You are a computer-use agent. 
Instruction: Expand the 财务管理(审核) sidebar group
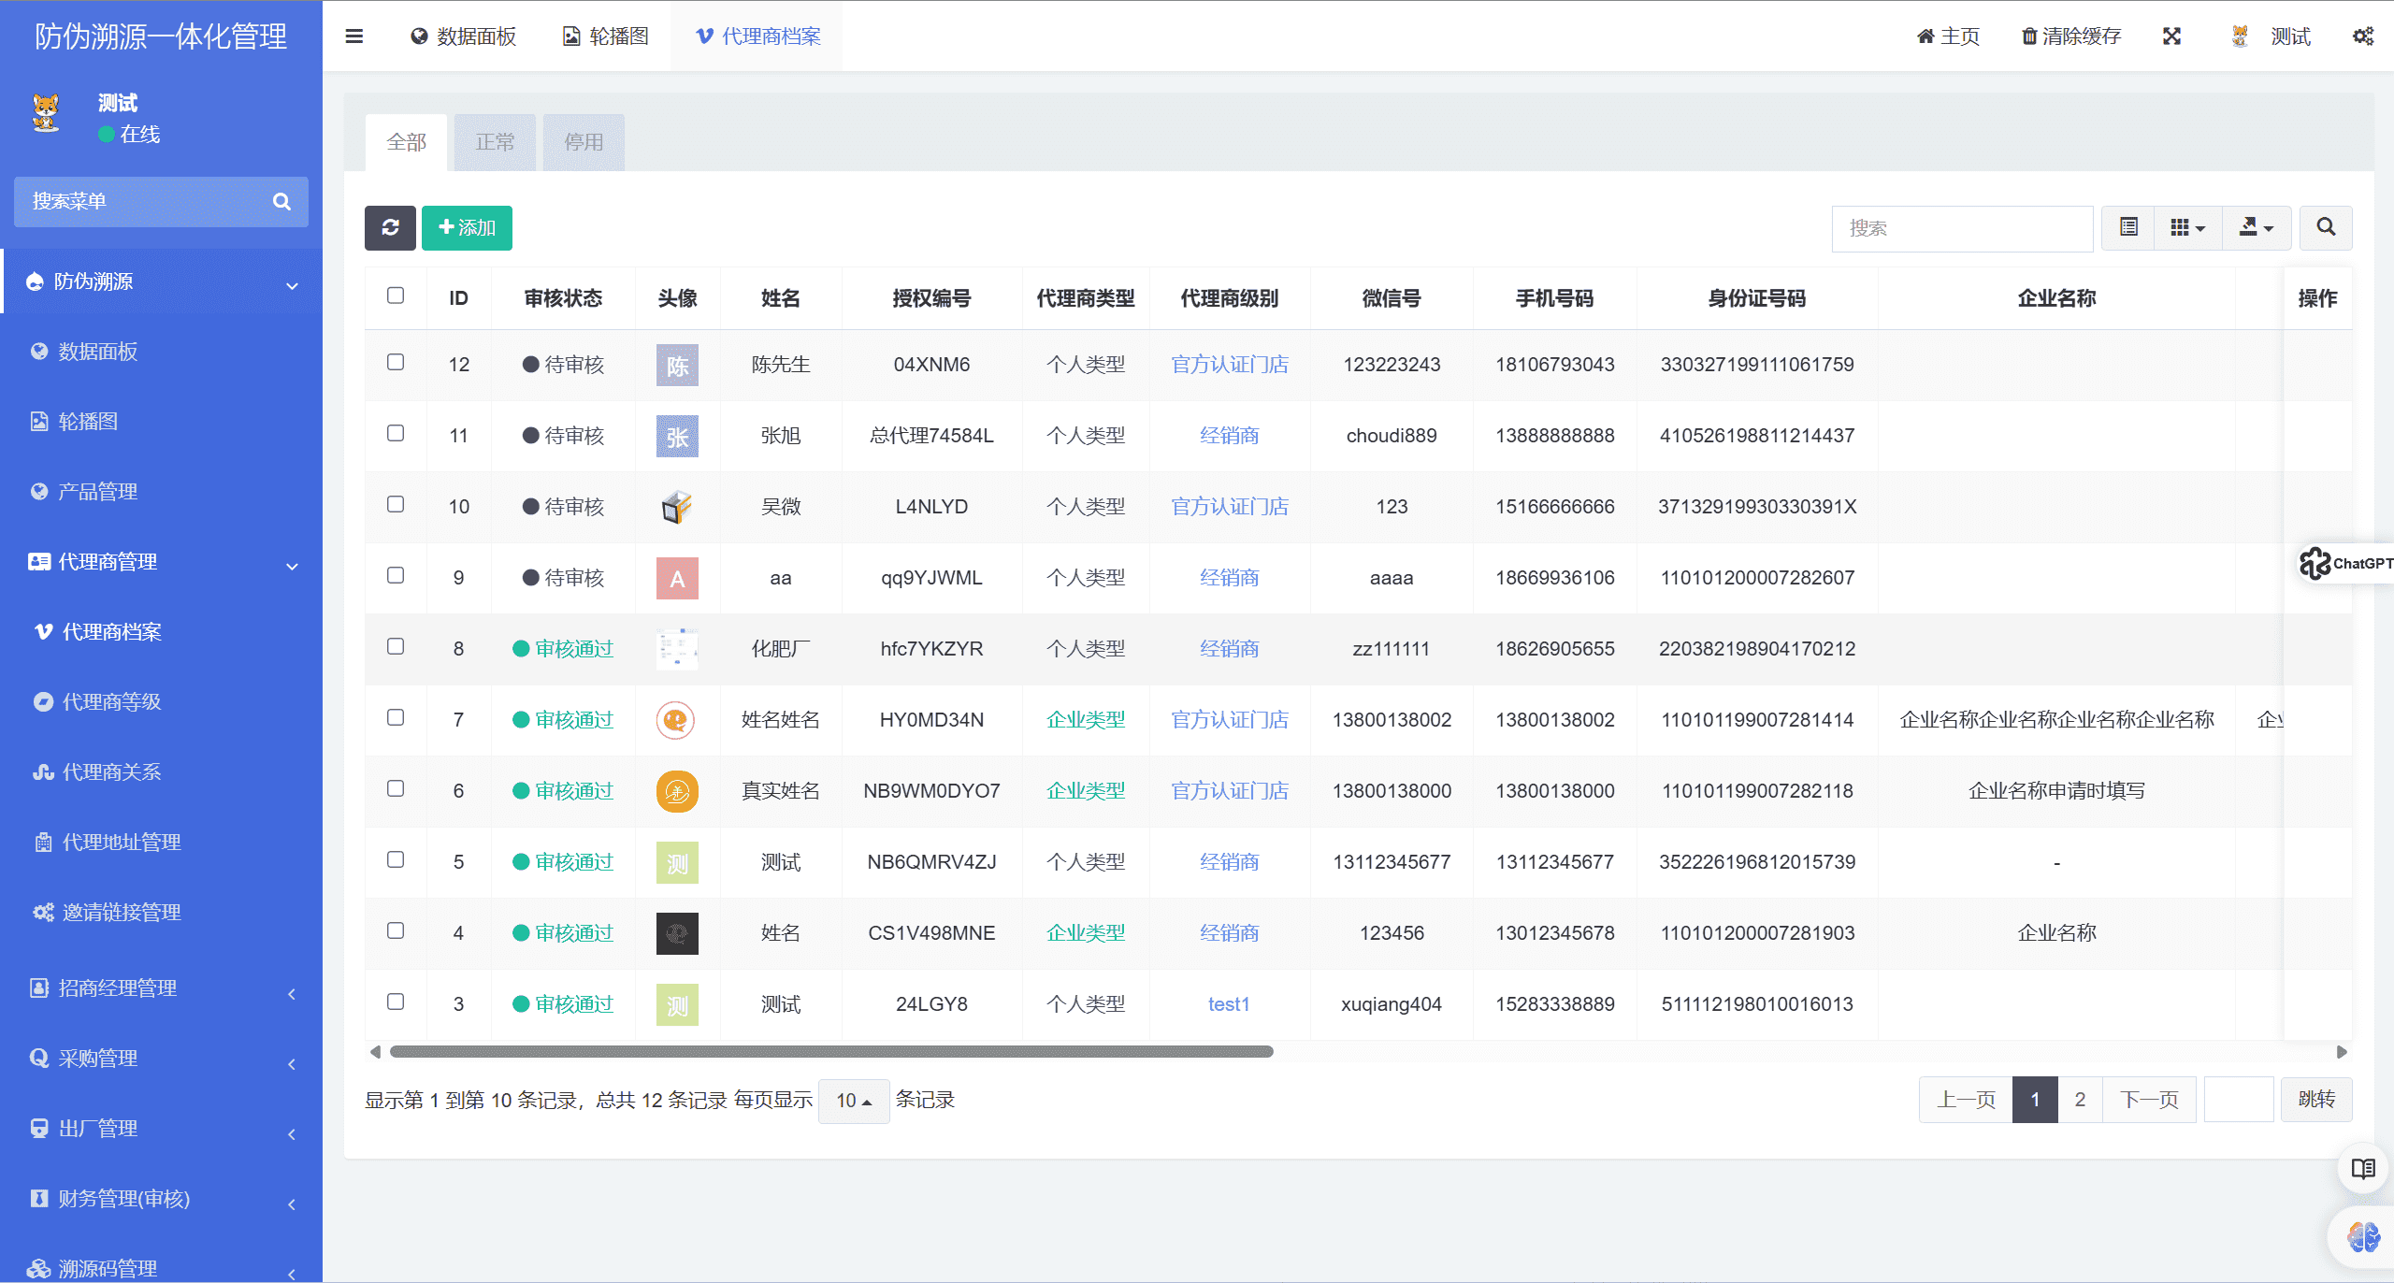click(161, 1199)
